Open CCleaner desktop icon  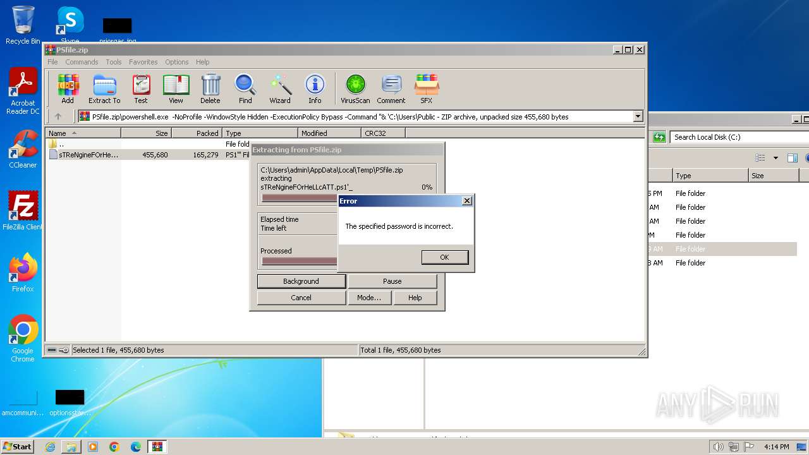pyautogui.click(x=23, y=149)
